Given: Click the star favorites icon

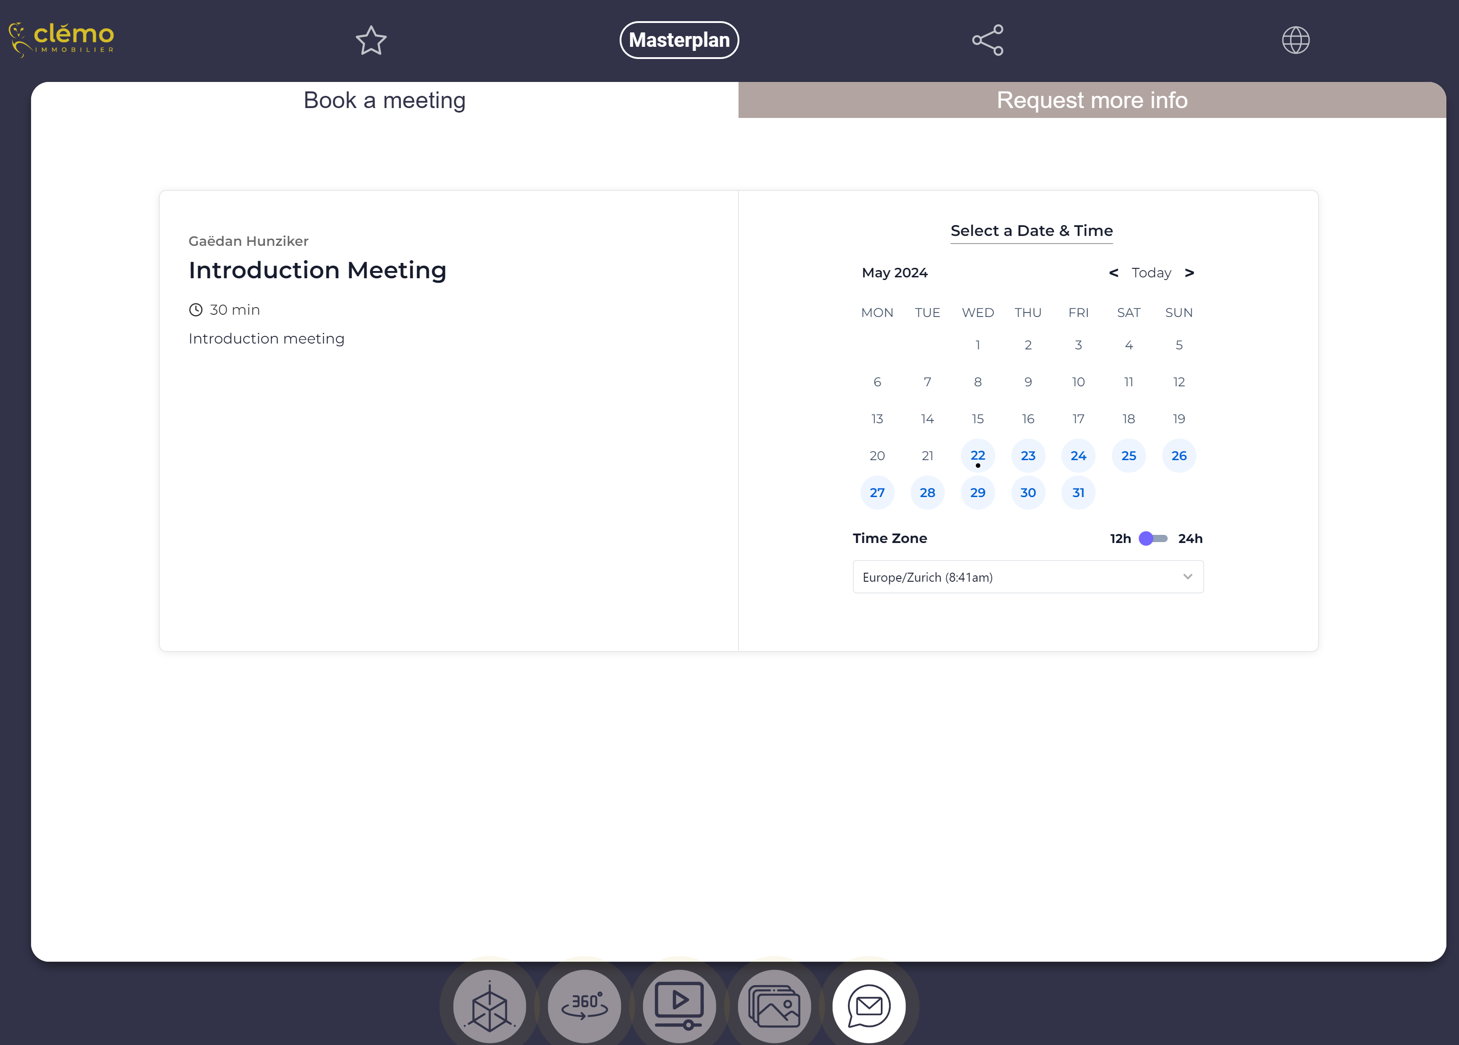Looking at the screenshot, I should pyautogui.click(x=371, y=41).
